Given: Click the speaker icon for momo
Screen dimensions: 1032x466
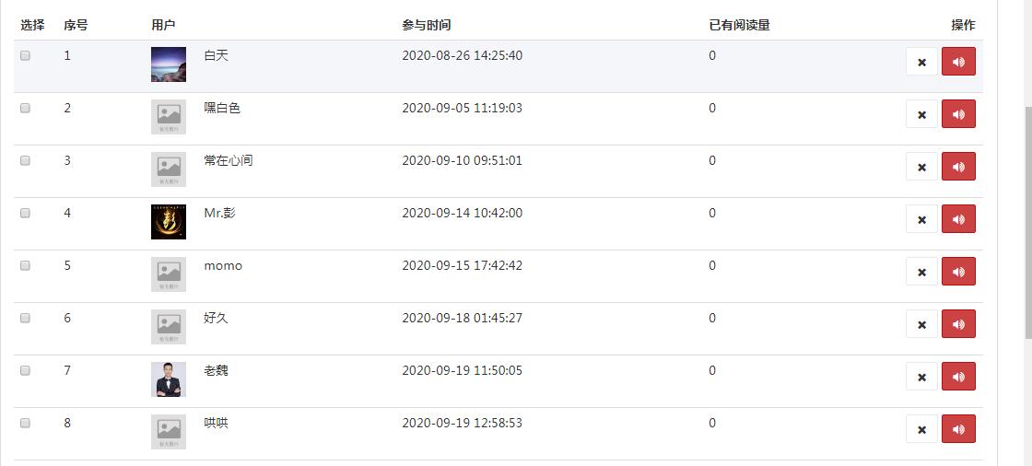Looking at the screenshot, I should 958,271.
